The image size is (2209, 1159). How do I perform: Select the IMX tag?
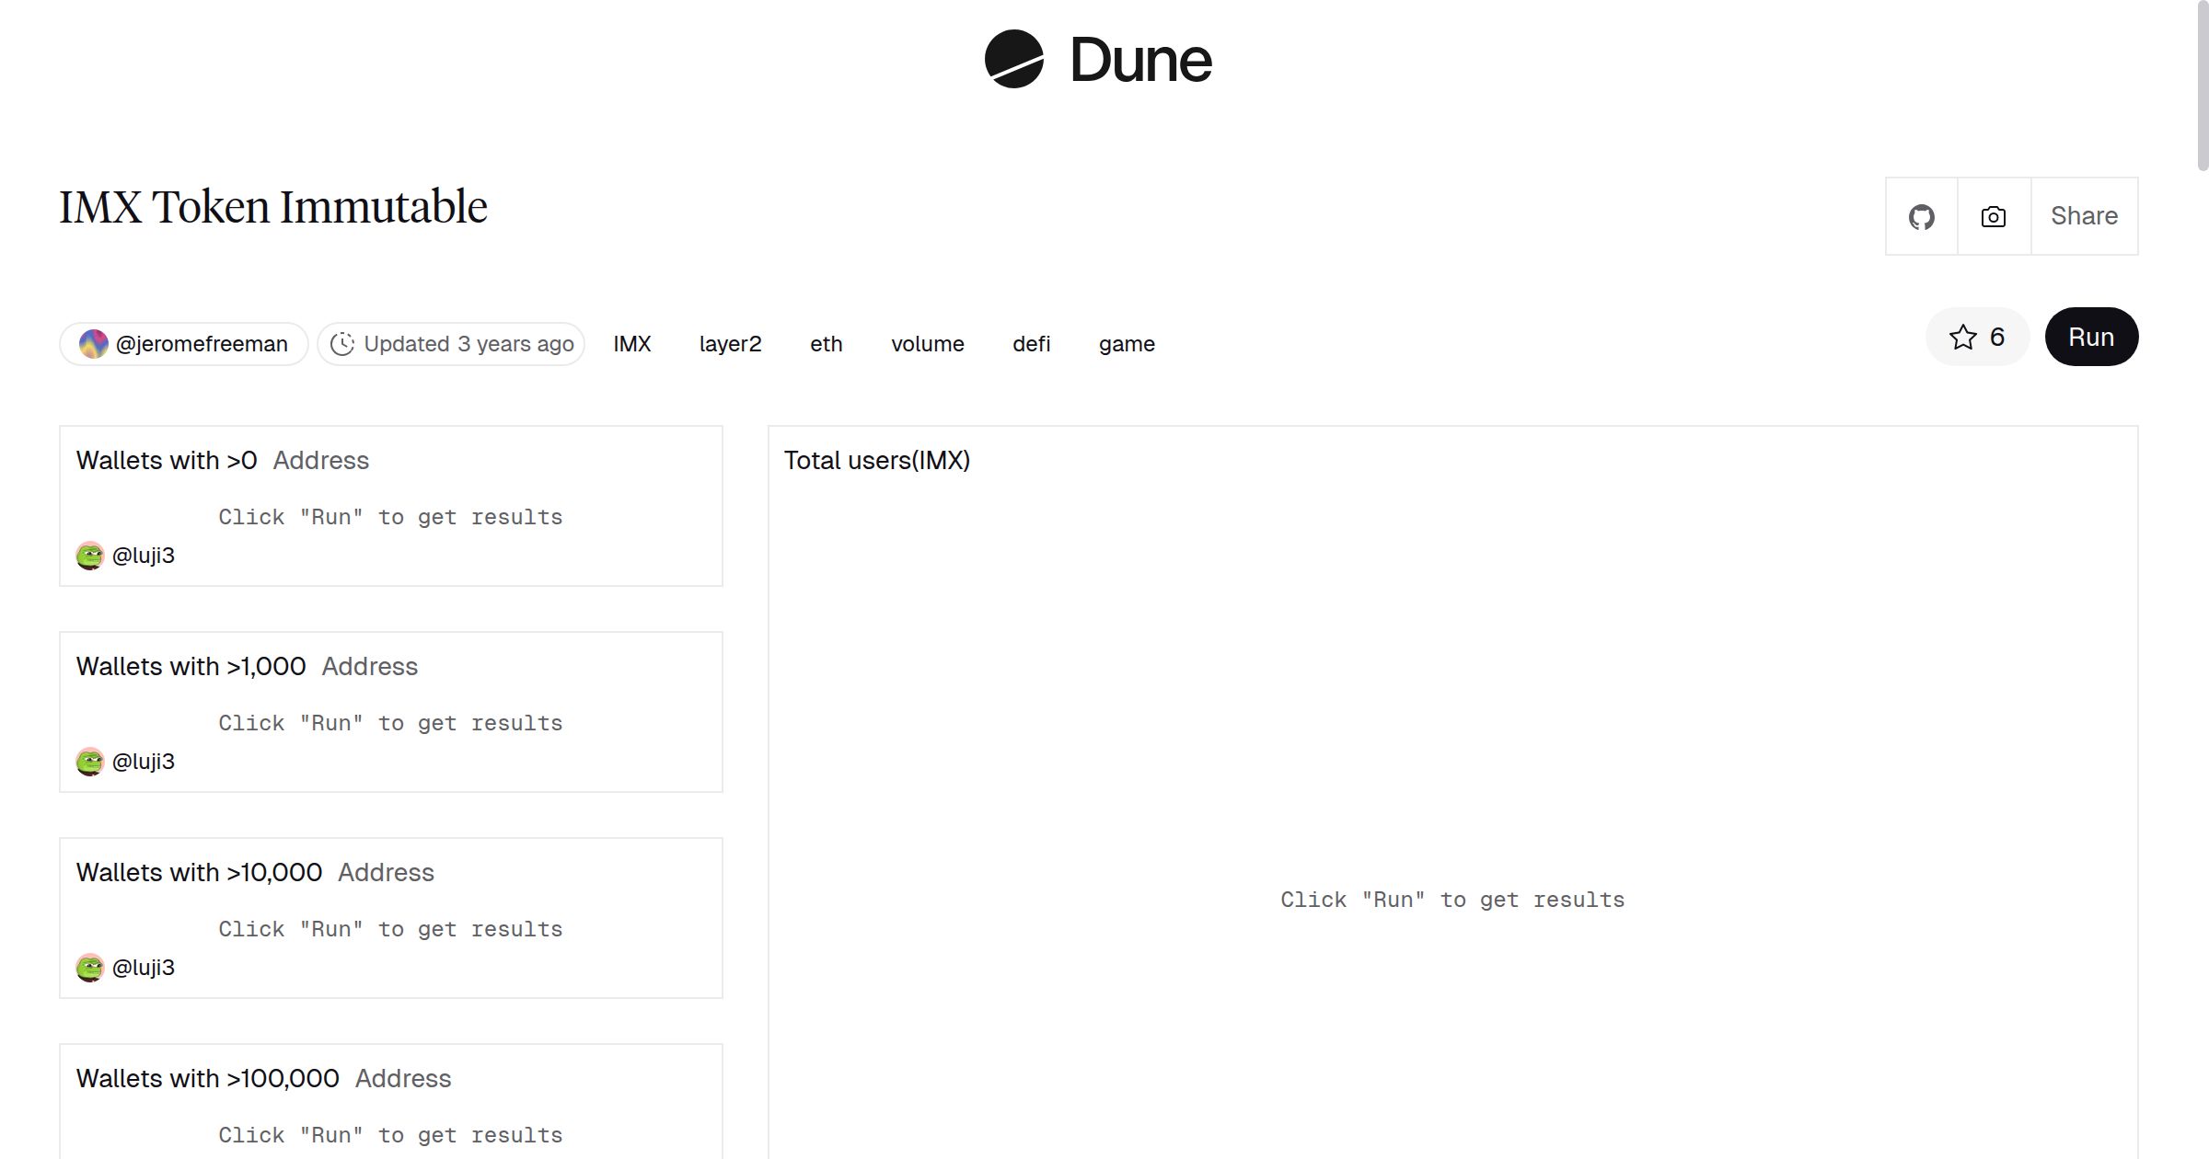point(632,344)
